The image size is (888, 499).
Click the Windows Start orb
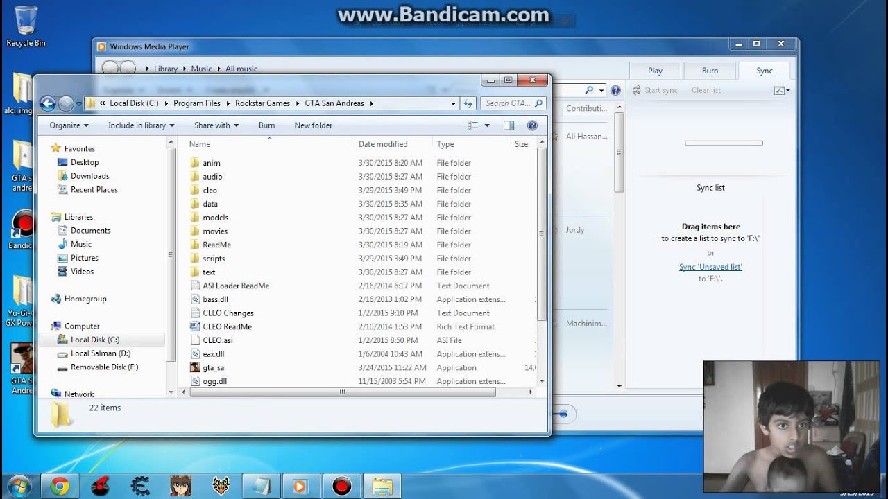coord(19,486)
